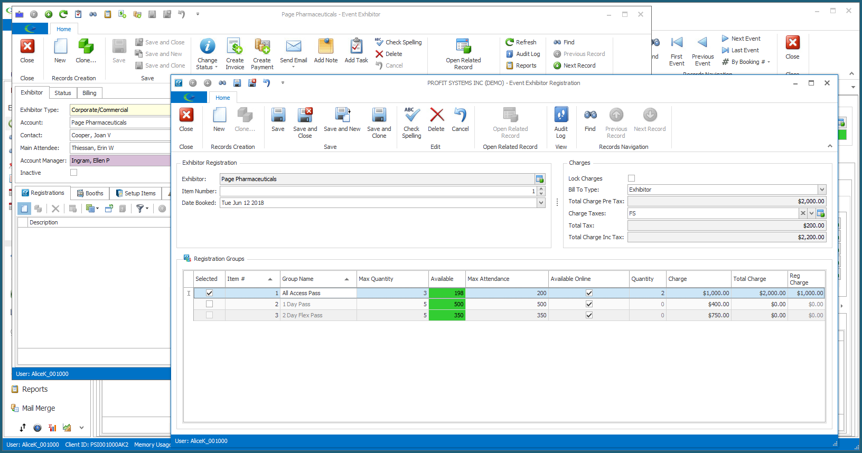The height and width of the screenshot is (453, 862).
Task: Click Clone in Event Exhibitor ribbon
Action: [x=86, y=51]
